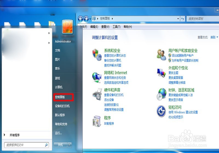The height and width of the screenshot is (153, 219).
Task: Open 设备和打印机 in the Start menu
Action: pos(62,106)
